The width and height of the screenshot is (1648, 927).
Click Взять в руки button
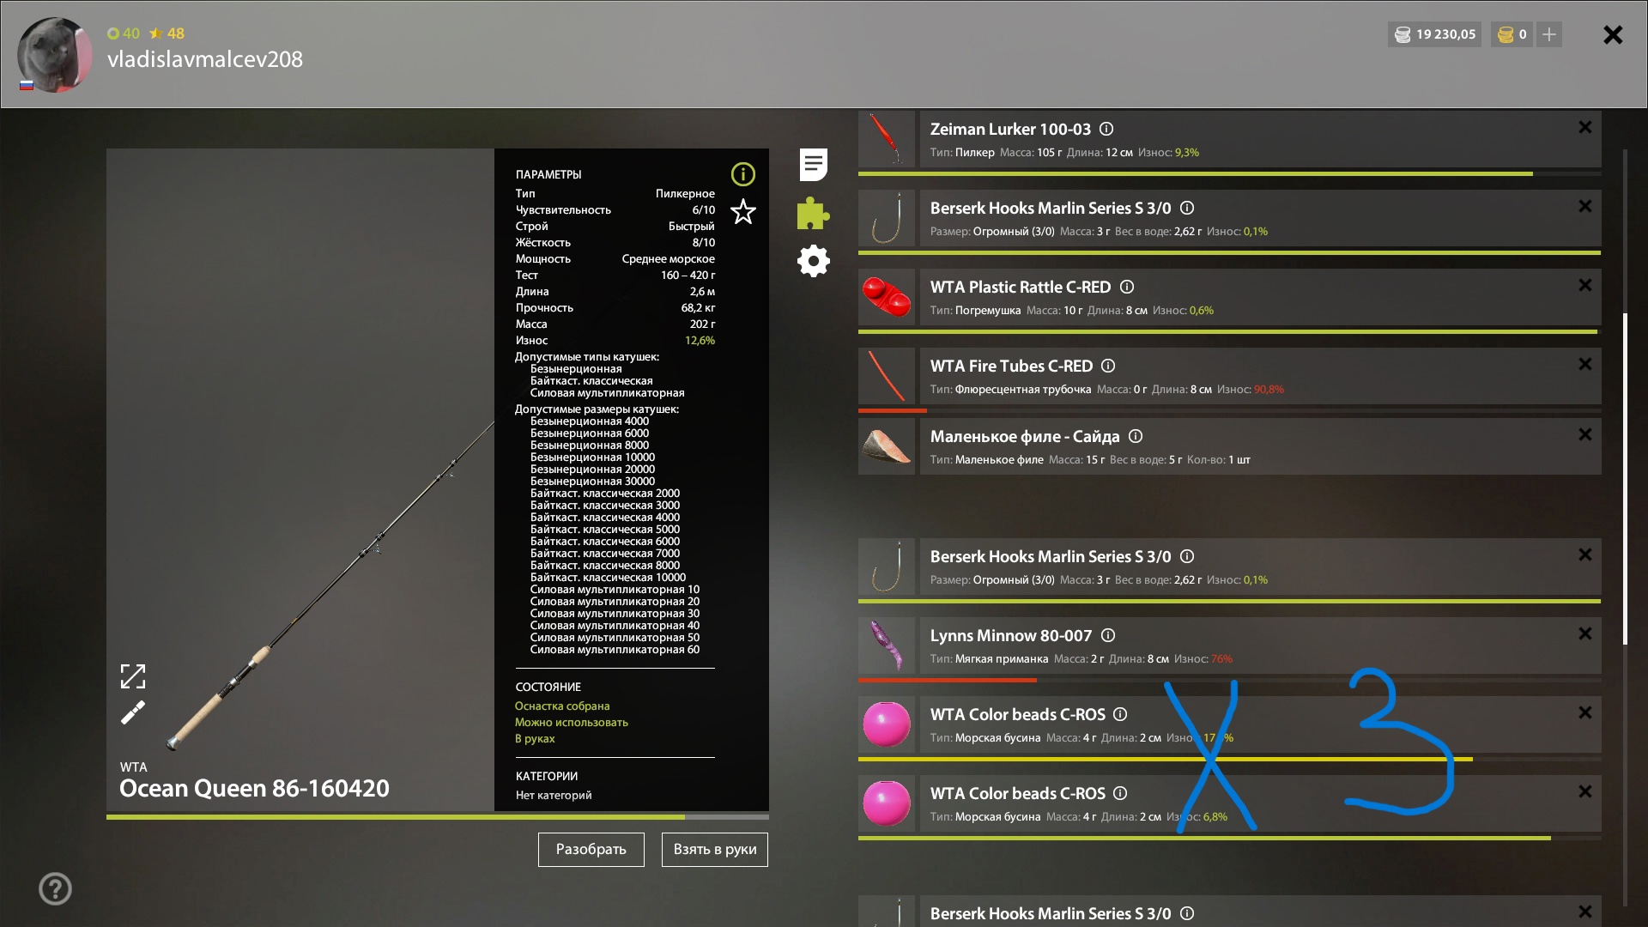(x=715, y=850)
